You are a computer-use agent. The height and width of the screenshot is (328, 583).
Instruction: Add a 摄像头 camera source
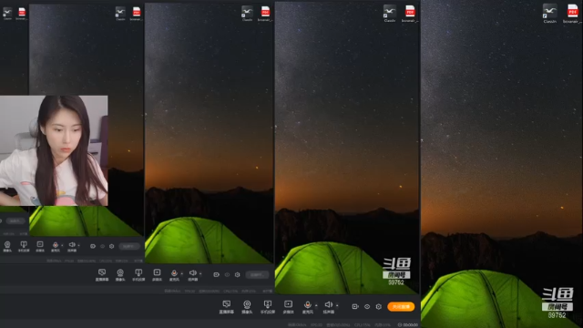tap(247, 307)
